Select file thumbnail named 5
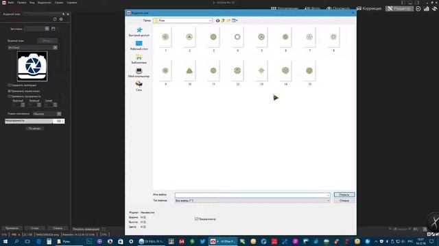Viewport: 439px width, 246px height. point(261,40)
